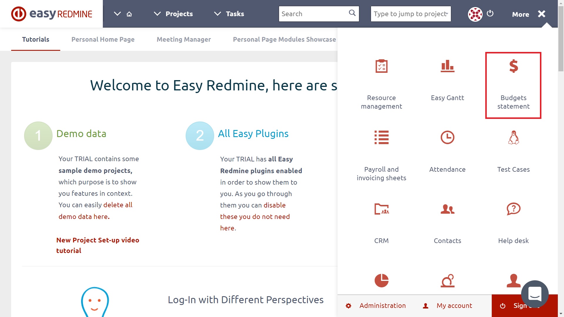Screen dimensions: 564x317
Task: Open New Project Set-up video tutorial link
Action: click(x=98, y=245)
